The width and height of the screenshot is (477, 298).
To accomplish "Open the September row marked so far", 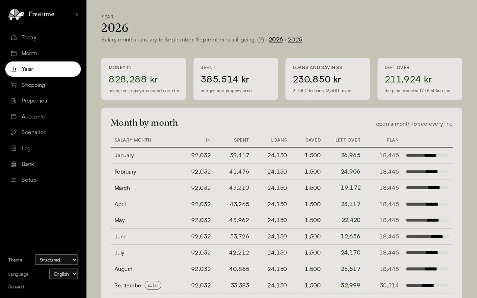I will click(x=282, y=285).
